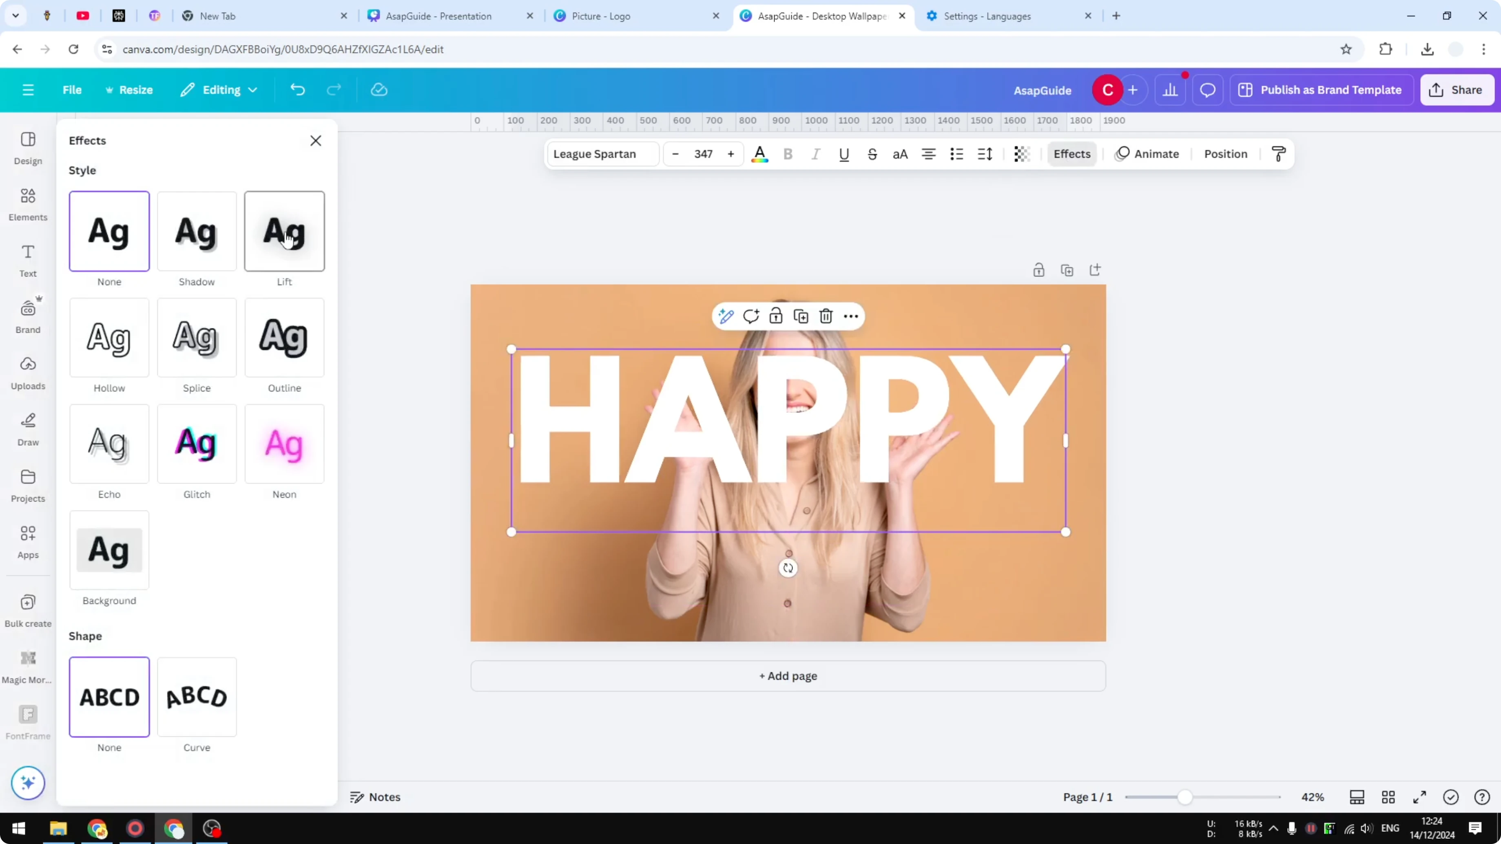Add a comment to the selected text
Viewport: 1501px width, 844px height.
[751, 316]
